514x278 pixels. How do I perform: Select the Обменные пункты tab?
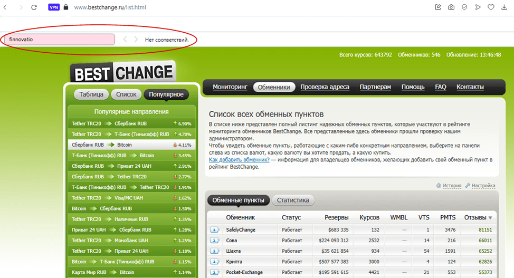pyautogui.click(x=239, y=200)
